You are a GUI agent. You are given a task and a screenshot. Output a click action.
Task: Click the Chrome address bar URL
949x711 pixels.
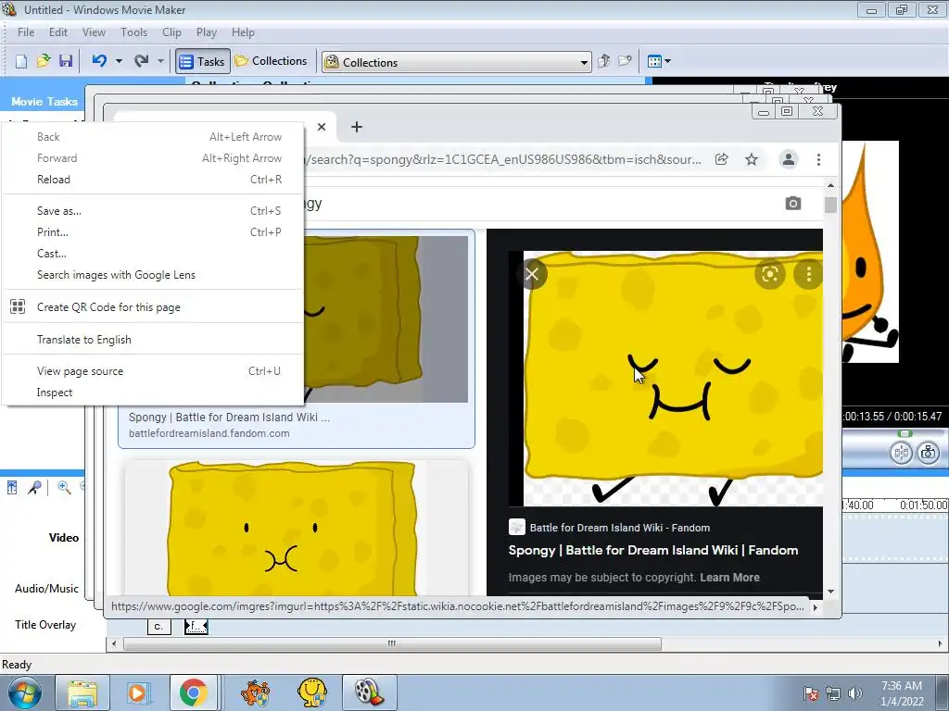[505, 159]
